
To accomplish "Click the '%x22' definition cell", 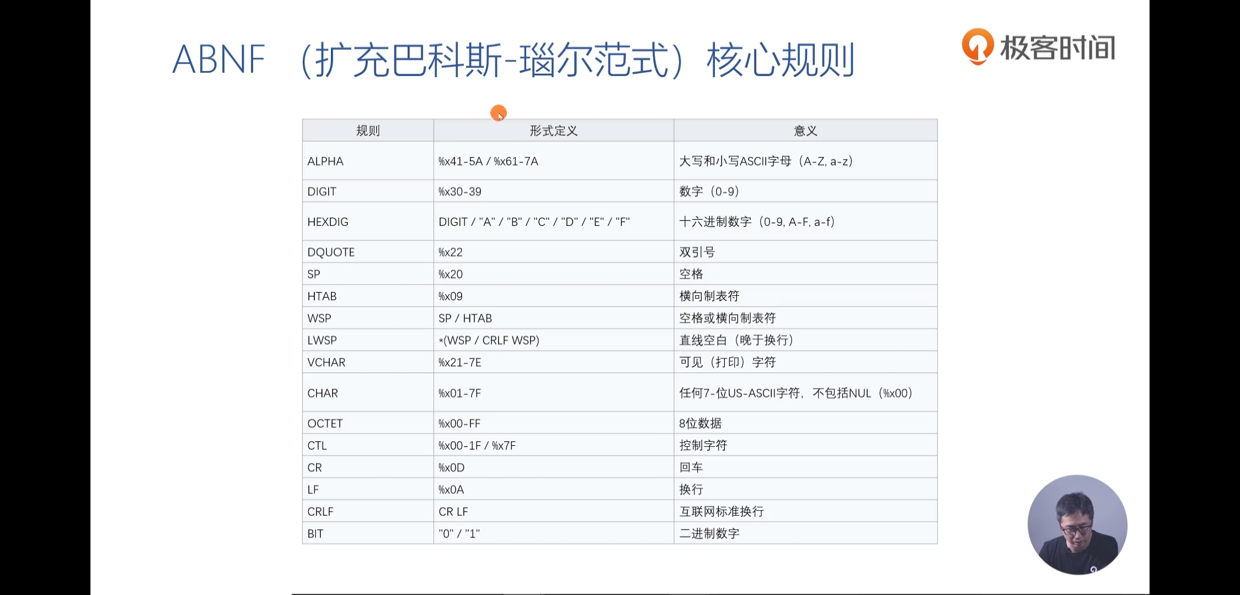I will point(554,252).
